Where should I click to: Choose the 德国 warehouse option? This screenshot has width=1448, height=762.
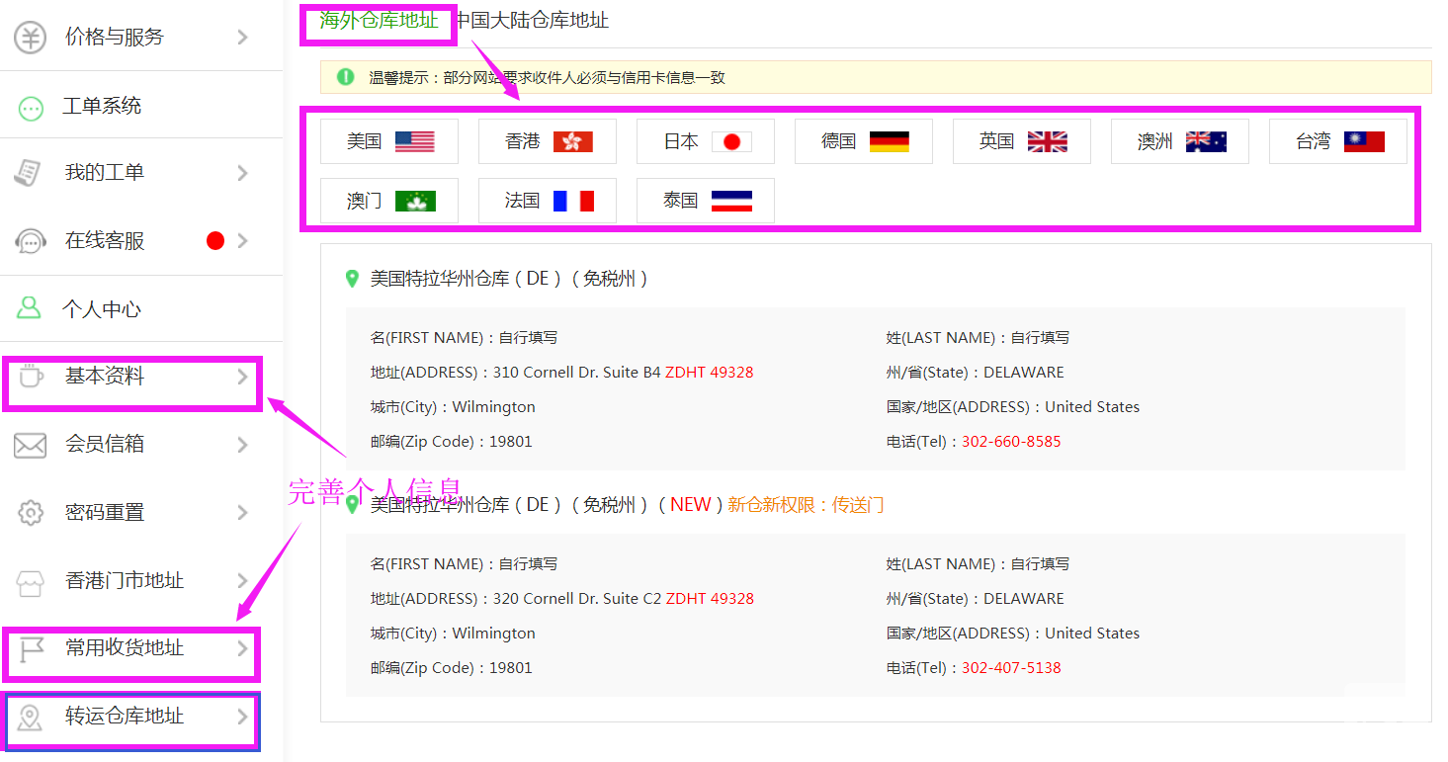point(864,141)
